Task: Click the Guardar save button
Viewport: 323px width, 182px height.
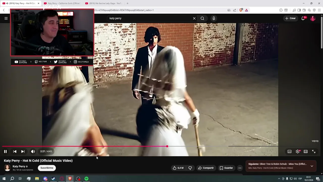Action: tap(226, 168)
